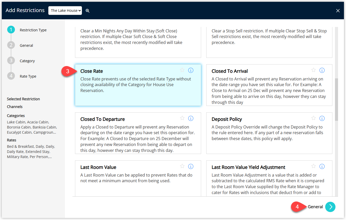Favorite Last Room Value Yield Adjustment
Image resolution: width=346 pixels, height=220 pixels.
313,166
